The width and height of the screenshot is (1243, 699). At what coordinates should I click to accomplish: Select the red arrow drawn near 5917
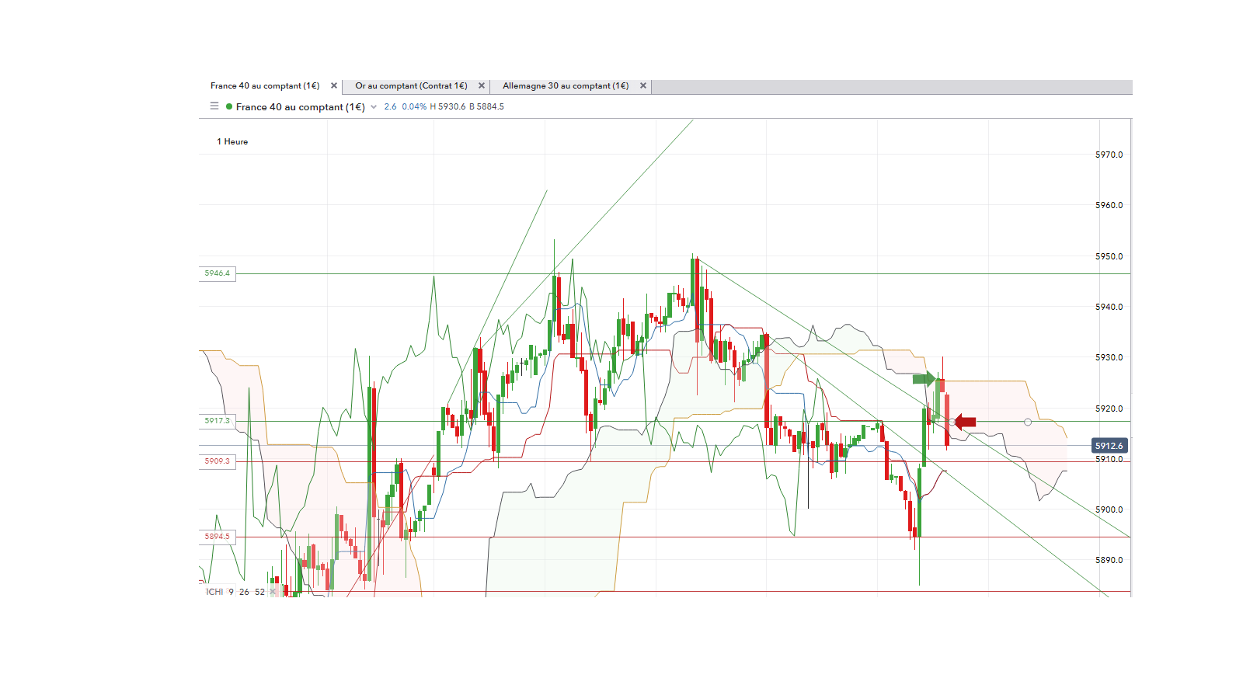964,422
